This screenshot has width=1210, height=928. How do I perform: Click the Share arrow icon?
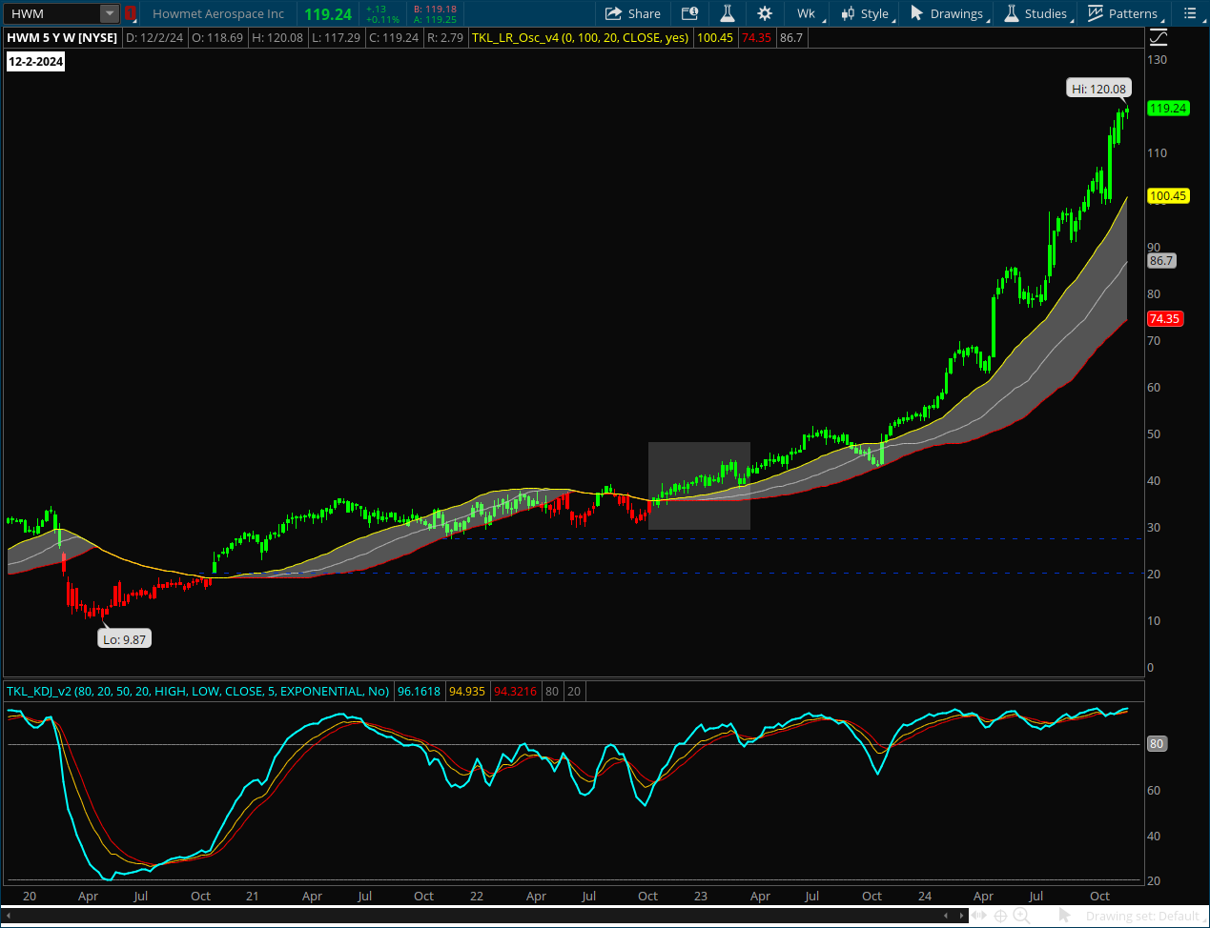(x=613, y=13)
